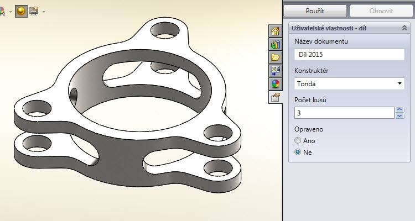Click the Počet kusů number field
The height and width of the screenshot is (221, 415).
click(344, 113)
